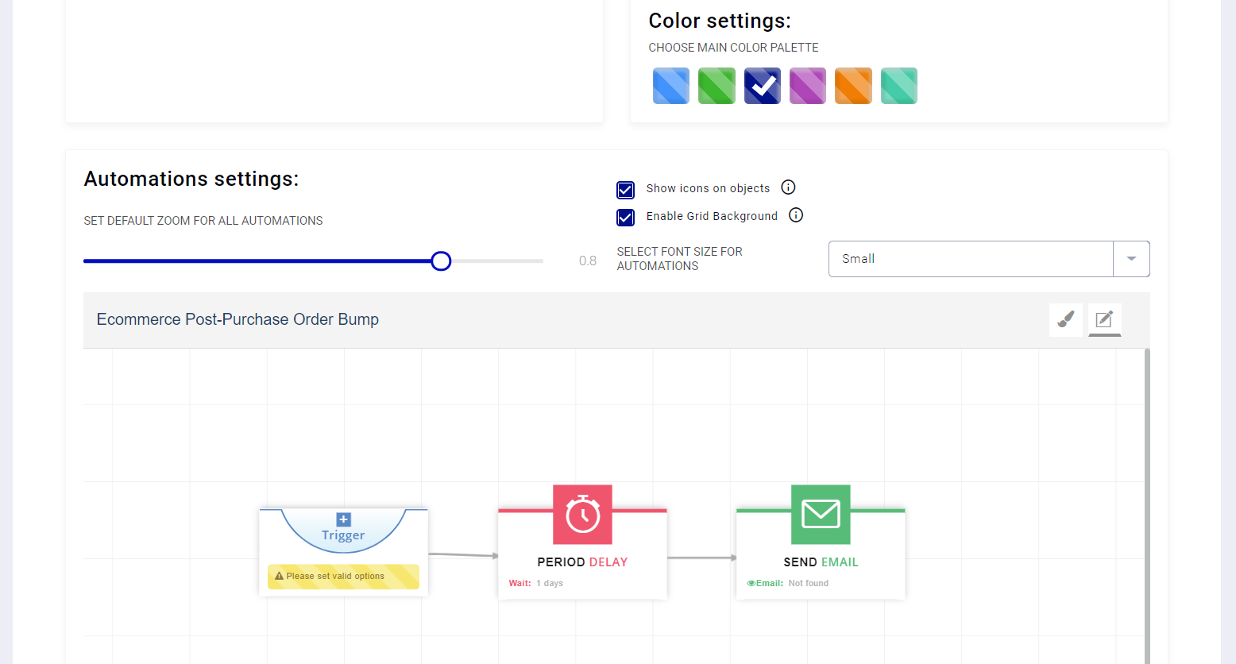The width and height of the screenshot is (1236, 664).
Task: Open the paint brush styling tool for the automation
Action: tap(1065, 319)
